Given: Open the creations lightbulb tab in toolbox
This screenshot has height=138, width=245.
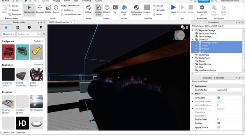Looking at the screenshot, I should (x=41, y=27).
